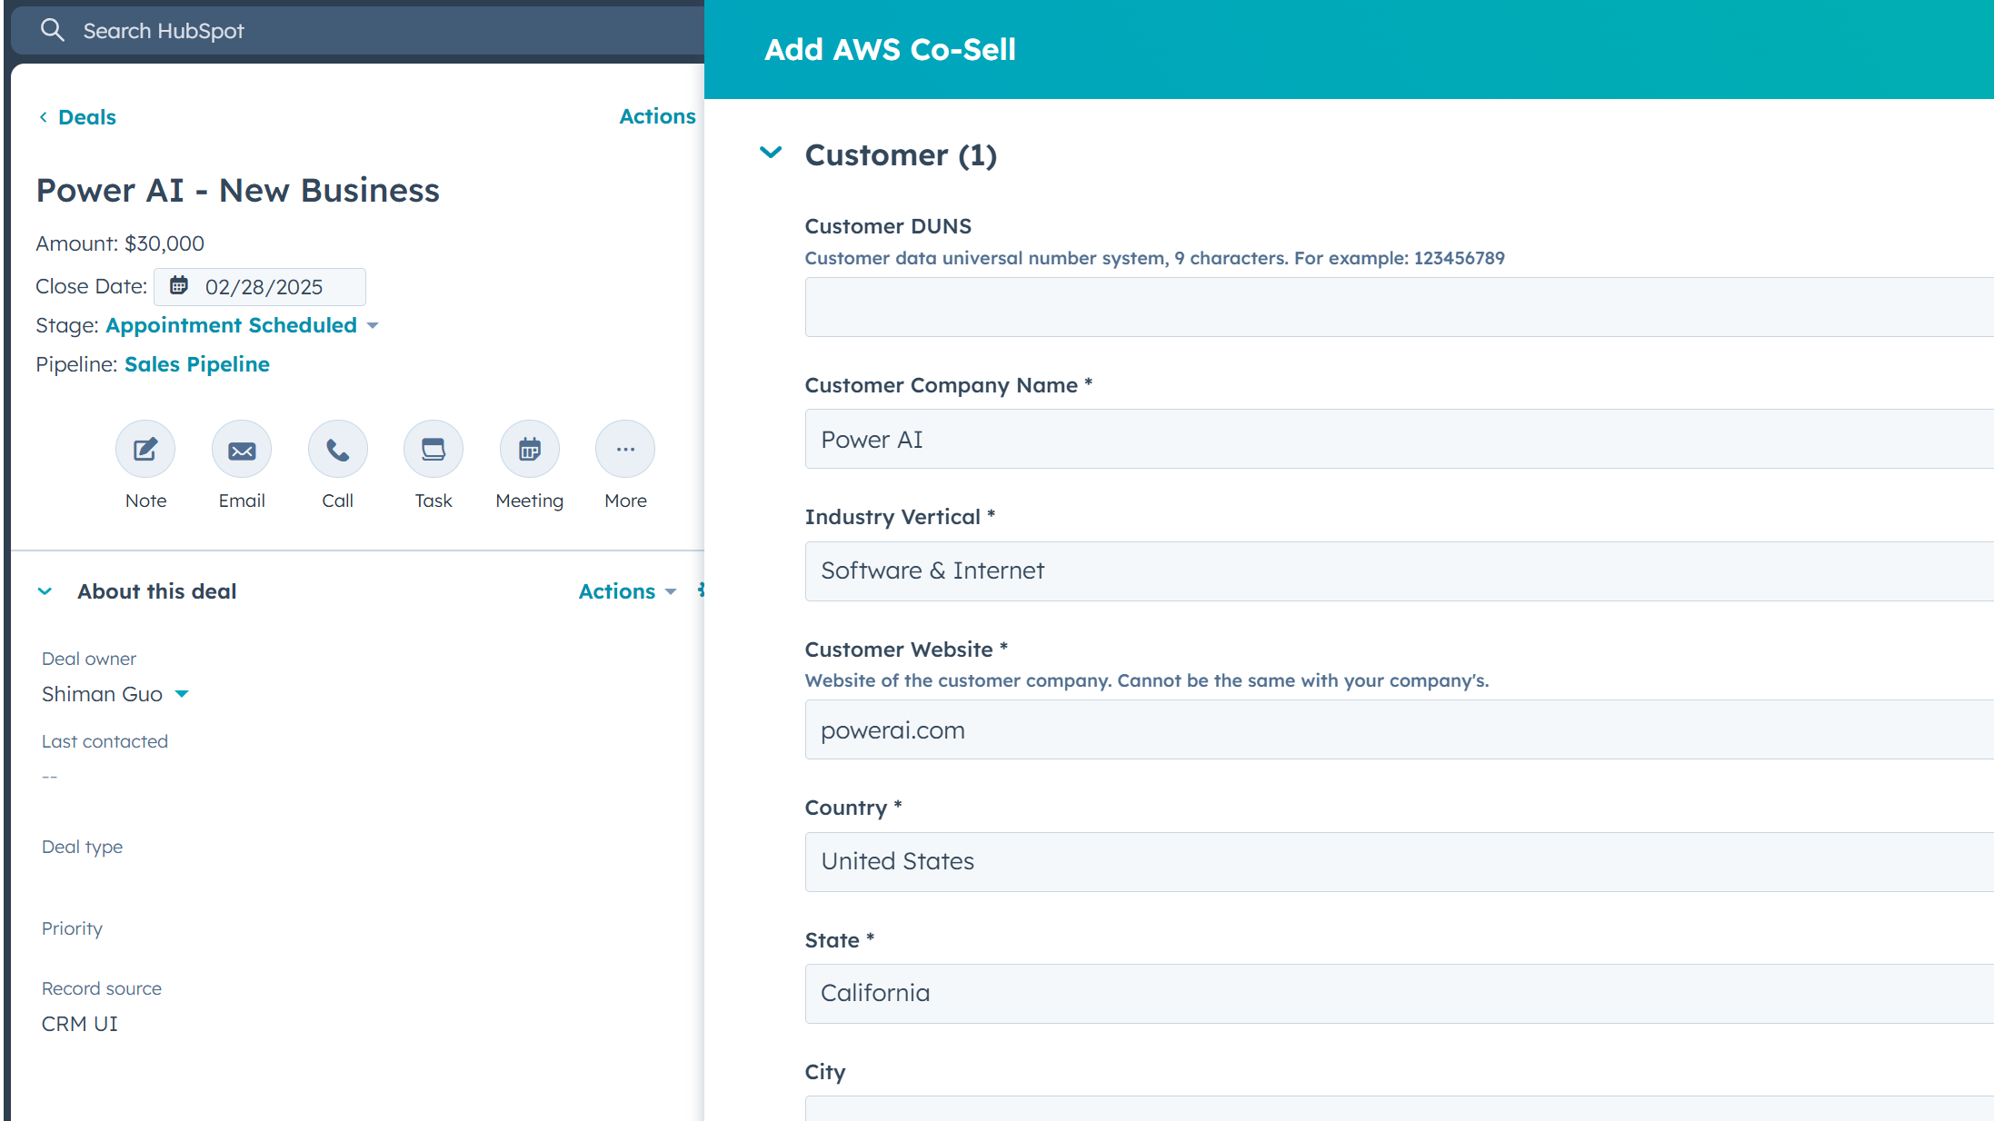
Task: Collapse the About this deal section
Action: tap(45, 591)
